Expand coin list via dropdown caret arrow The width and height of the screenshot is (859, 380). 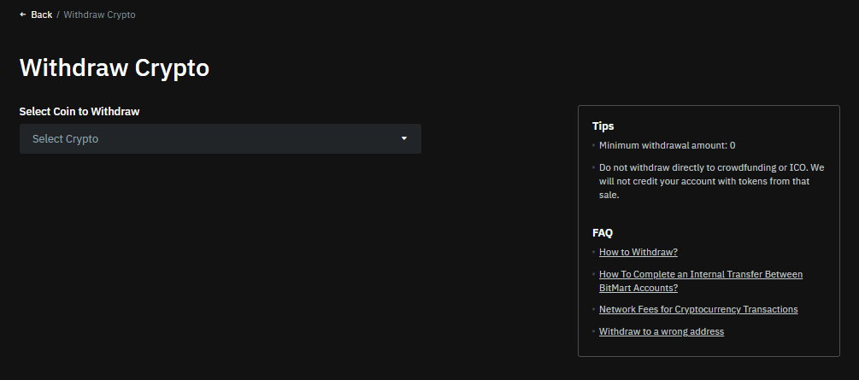404,138
